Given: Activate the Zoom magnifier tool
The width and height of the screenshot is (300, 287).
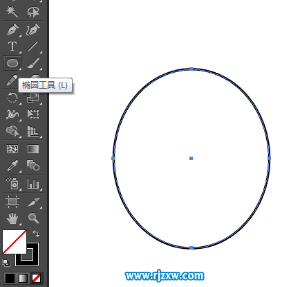Looking at the screenshot, I should (x=33, y=218).
